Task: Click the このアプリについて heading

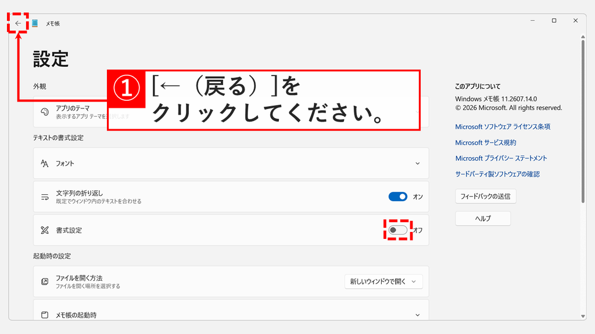Action: tap(478, 86)
